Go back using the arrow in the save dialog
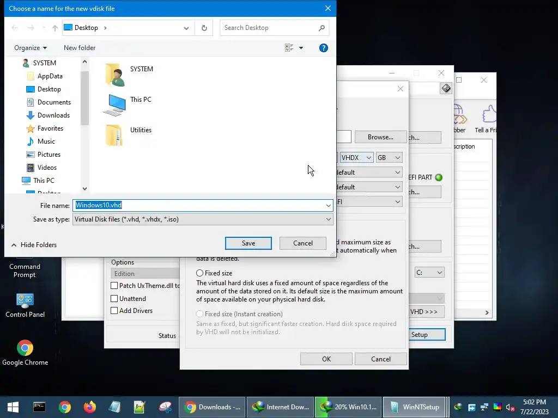Image resolution: width=558 pixels, height=418 pixels. [15, 28]
